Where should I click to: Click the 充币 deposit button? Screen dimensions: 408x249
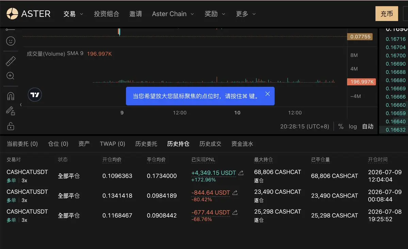tap(387, 14)
